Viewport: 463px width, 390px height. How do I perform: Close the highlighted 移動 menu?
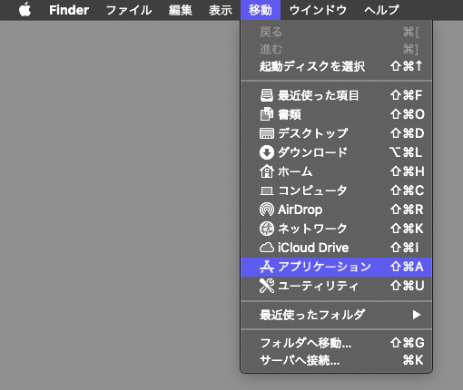tap(261, 10)
